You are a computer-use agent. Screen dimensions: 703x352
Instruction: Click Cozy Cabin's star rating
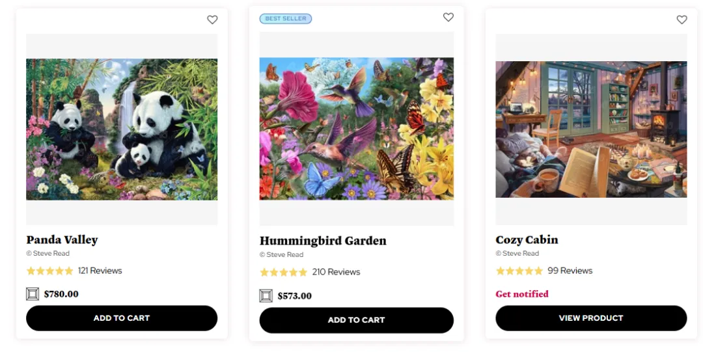(519, 271)
